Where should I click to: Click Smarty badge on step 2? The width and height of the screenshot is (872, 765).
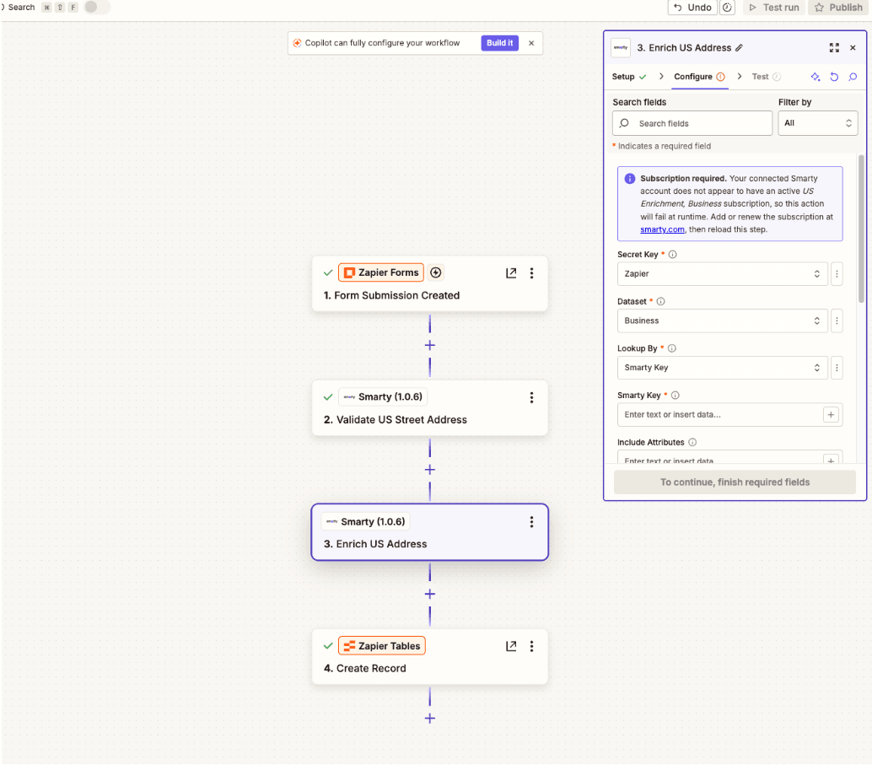[x=383, y=396]
